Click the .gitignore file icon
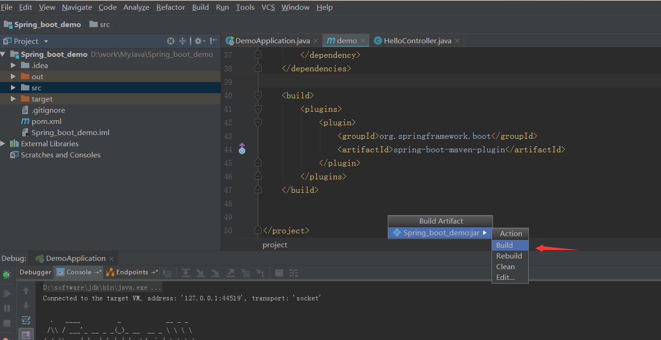661x340 pixels. point(25,110)
